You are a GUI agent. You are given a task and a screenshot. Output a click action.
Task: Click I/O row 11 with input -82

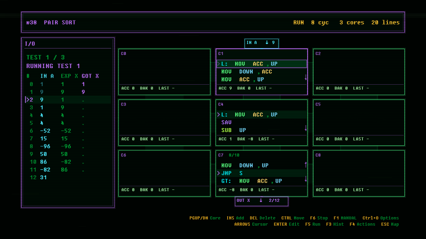point(68,170)
